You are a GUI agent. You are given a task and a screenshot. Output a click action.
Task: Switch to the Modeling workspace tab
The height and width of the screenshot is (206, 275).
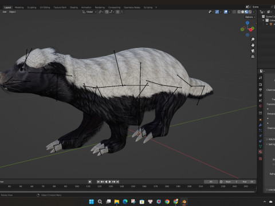pyautogui.click(x=19, y=7)
